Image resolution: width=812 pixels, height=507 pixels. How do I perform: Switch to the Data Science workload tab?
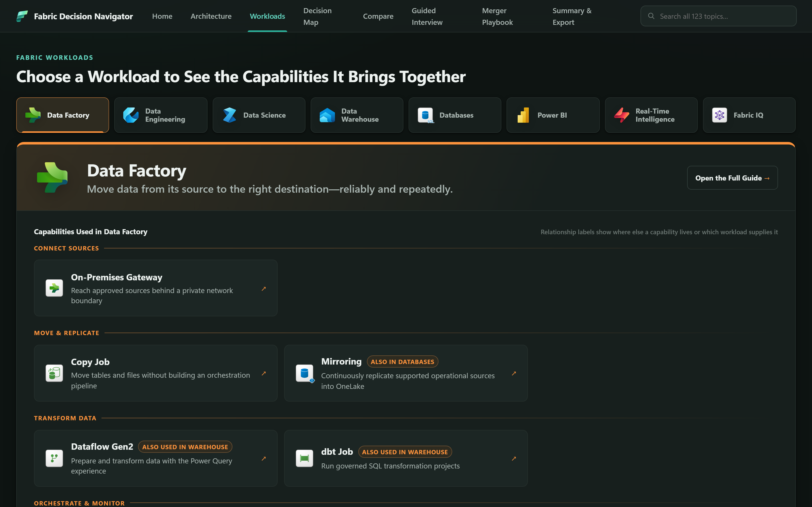coord(259,115)
